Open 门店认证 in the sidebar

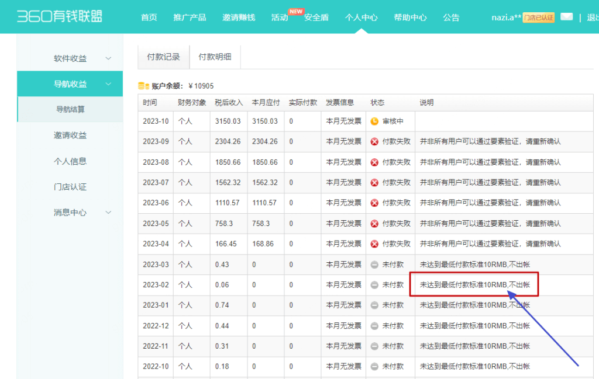(70, 187)
